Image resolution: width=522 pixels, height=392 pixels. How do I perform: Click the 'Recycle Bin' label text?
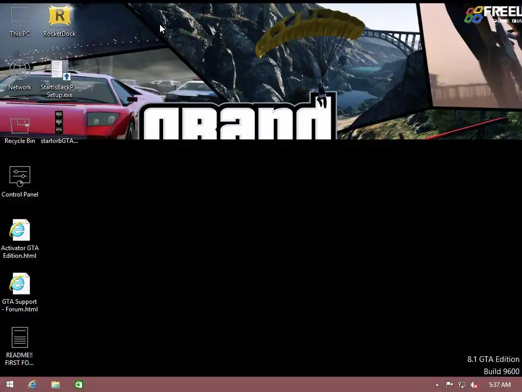click(20, 141)
